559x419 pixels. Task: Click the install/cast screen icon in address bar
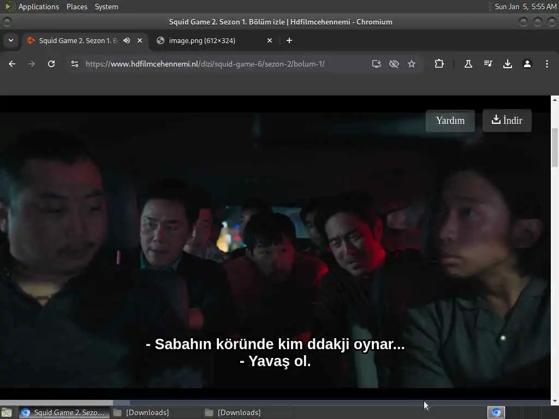pyautogui.click(x=377, y=64)
